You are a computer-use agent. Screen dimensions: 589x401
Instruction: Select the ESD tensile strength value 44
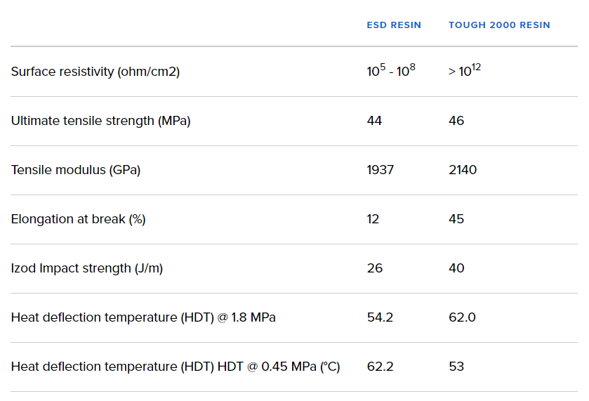coord(374,121)
